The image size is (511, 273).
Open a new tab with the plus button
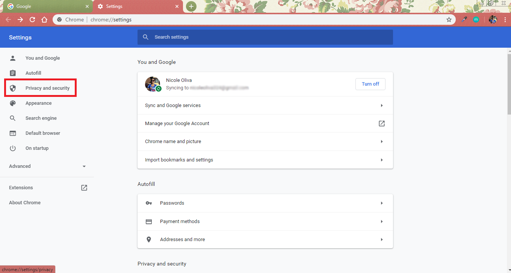coord(191,6)
